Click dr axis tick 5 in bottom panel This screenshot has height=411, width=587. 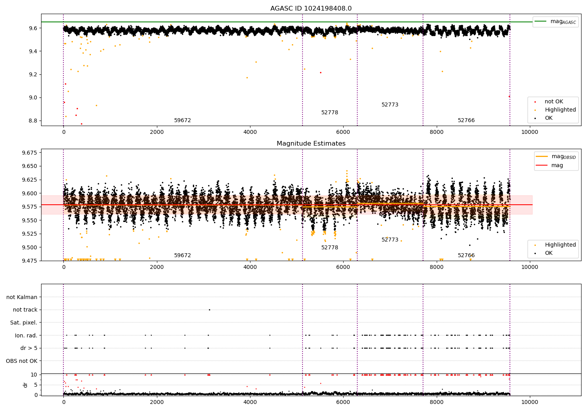coord(36,385)
